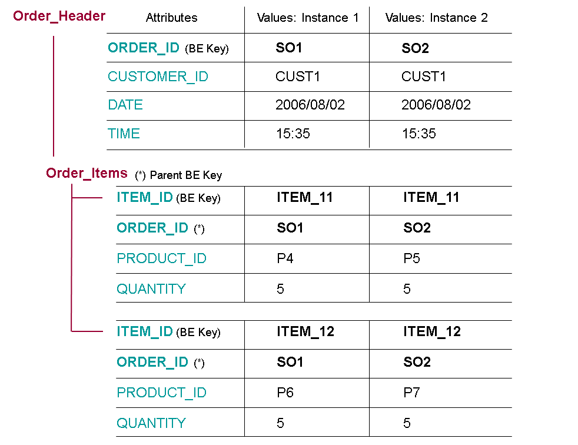Select the TIME attribute name
Screen dimensions: 578x445
coord(124,134)
